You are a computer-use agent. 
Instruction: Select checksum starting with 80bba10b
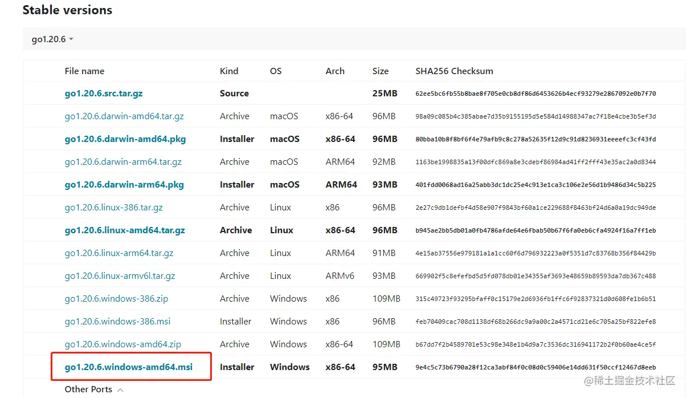tap(536, 139)
